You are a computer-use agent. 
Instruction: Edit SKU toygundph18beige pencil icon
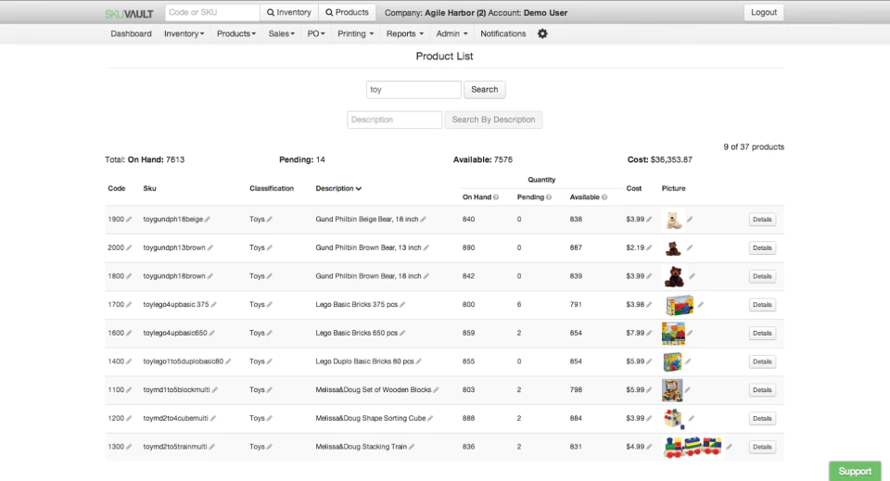click(207, 220)
